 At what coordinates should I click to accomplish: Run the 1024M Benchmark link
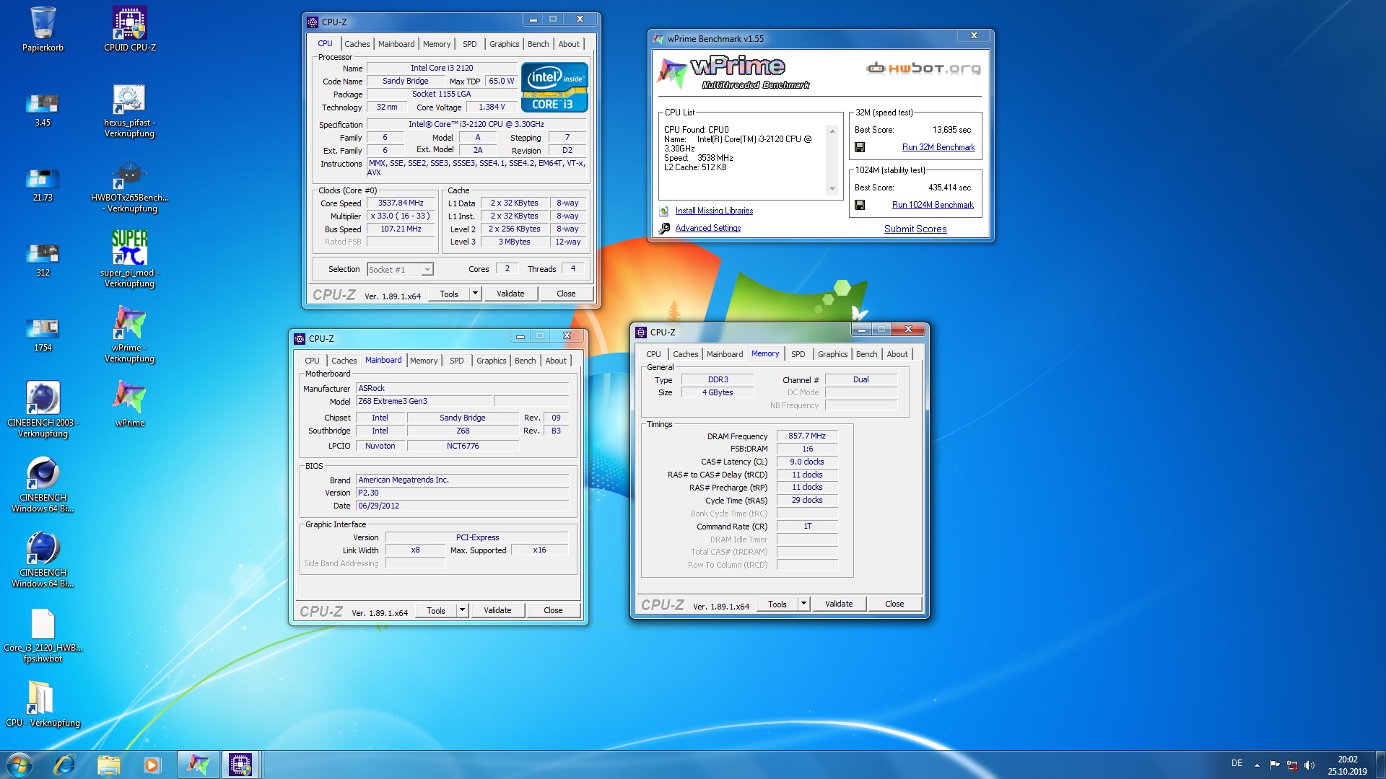pyautogui.click(x=933, y=205)
